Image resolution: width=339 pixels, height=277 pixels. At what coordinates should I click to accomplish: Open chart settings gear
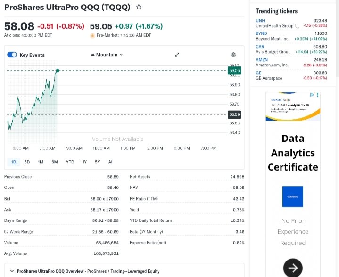click(x=233, y=55)
